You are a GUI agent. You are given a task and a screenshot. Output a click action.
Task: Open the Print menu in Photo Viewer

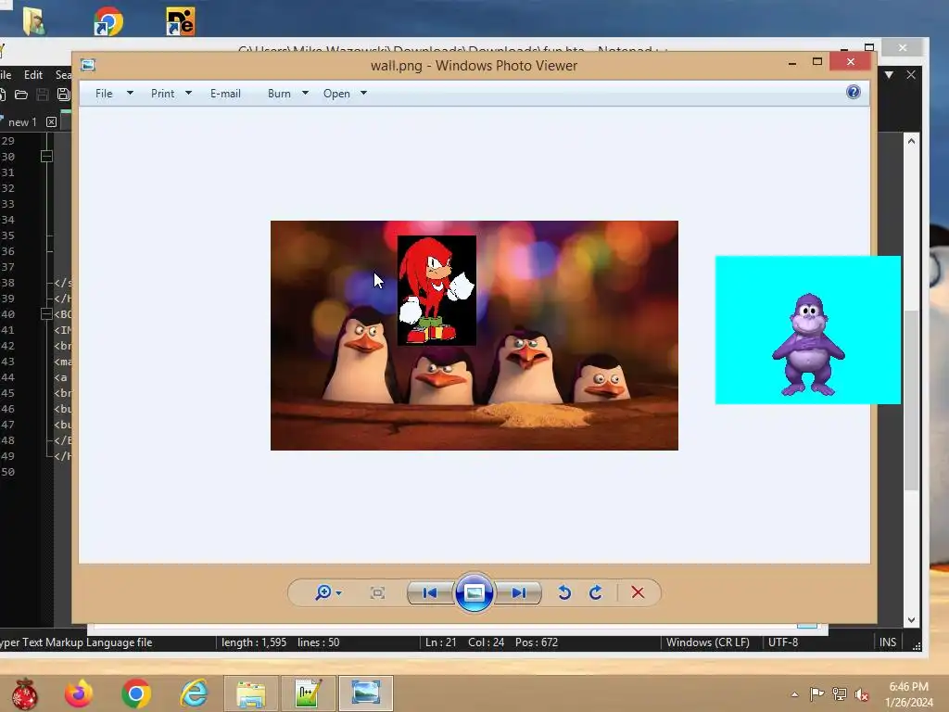pos(162,94)
